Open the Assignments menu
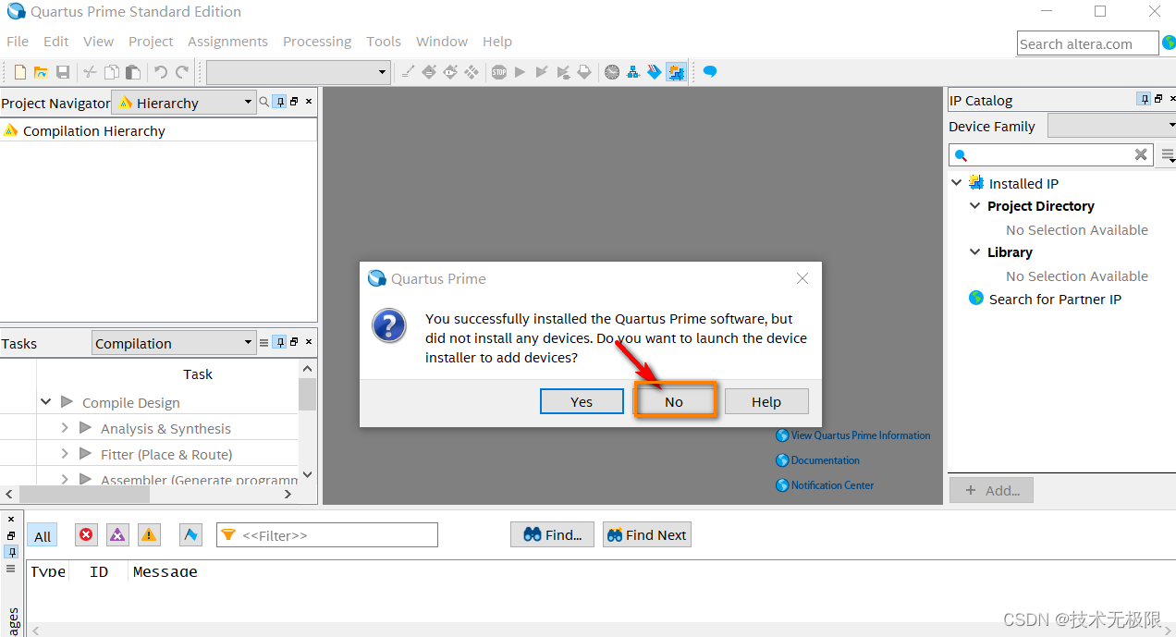Image resolution: width=1176 pixels, height=637 pixels. coord(227,42)
